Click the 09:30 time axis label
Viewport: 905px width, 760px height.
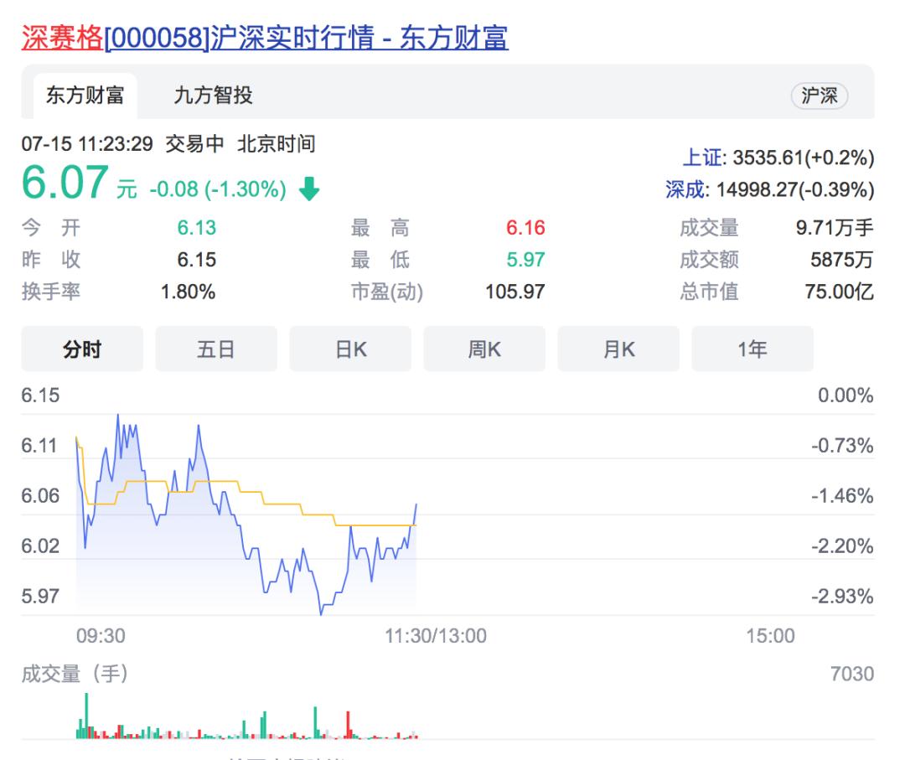pos(101,636)
